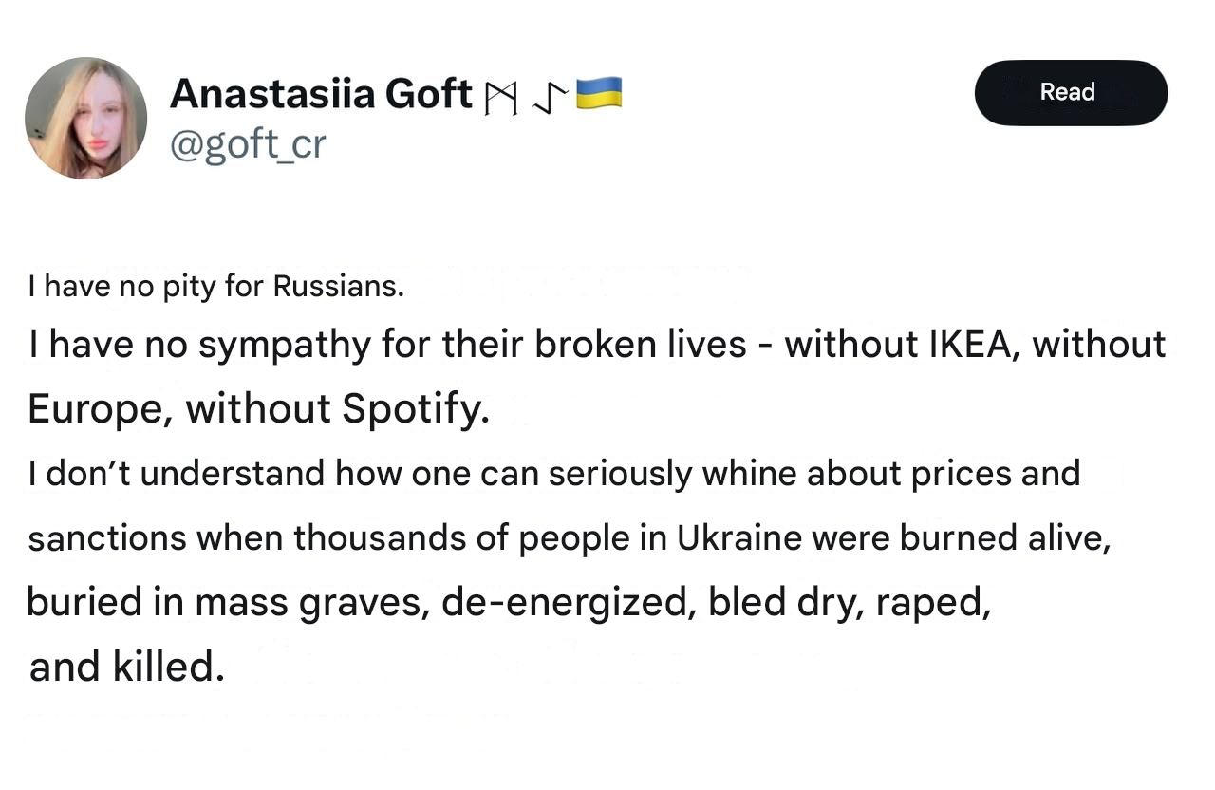The image size is (1215, 790).
Task: Select the line starting 'I have no sympathy'
Action: point(597,344)
